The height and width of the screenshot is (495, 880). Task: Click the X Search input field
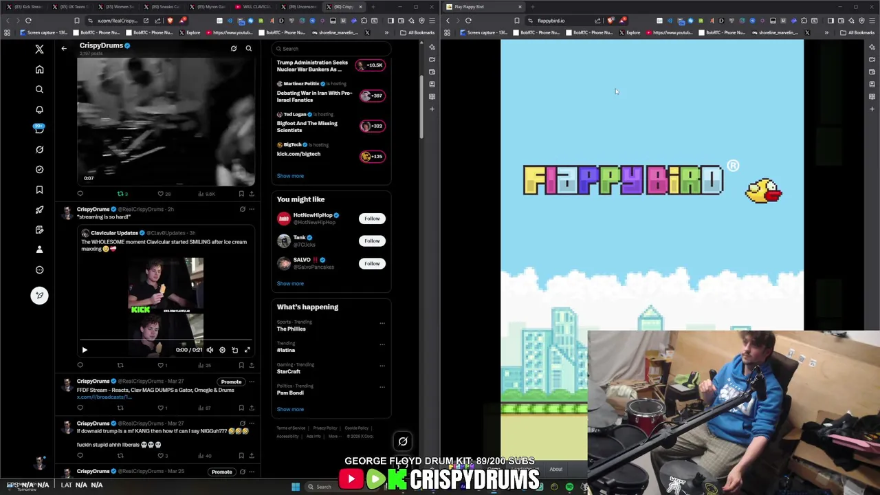[331, 48]
